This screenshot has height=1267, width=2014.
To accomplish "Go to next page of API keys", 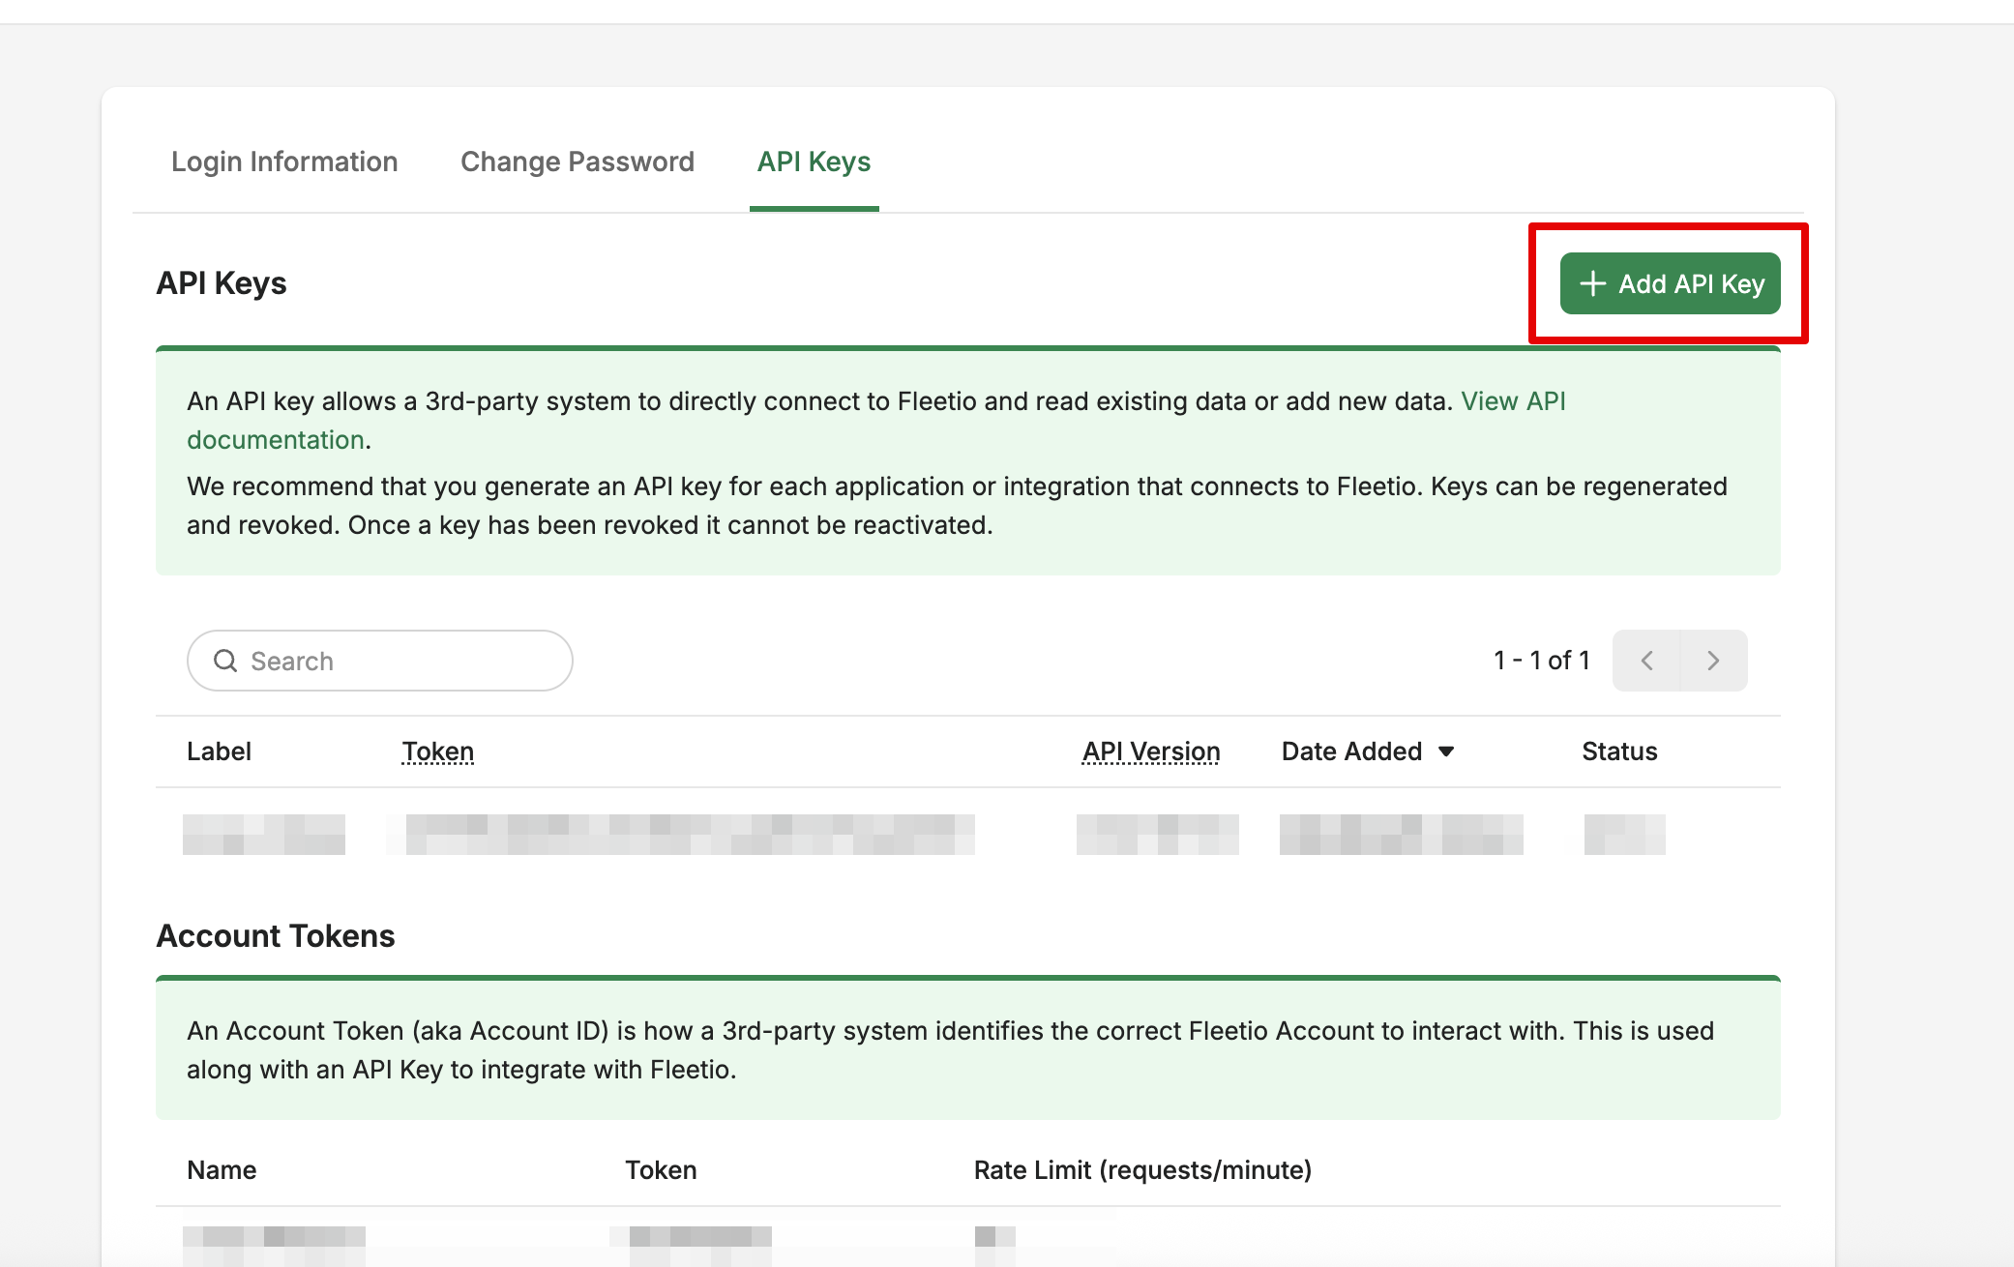I will click(1713, 661).
